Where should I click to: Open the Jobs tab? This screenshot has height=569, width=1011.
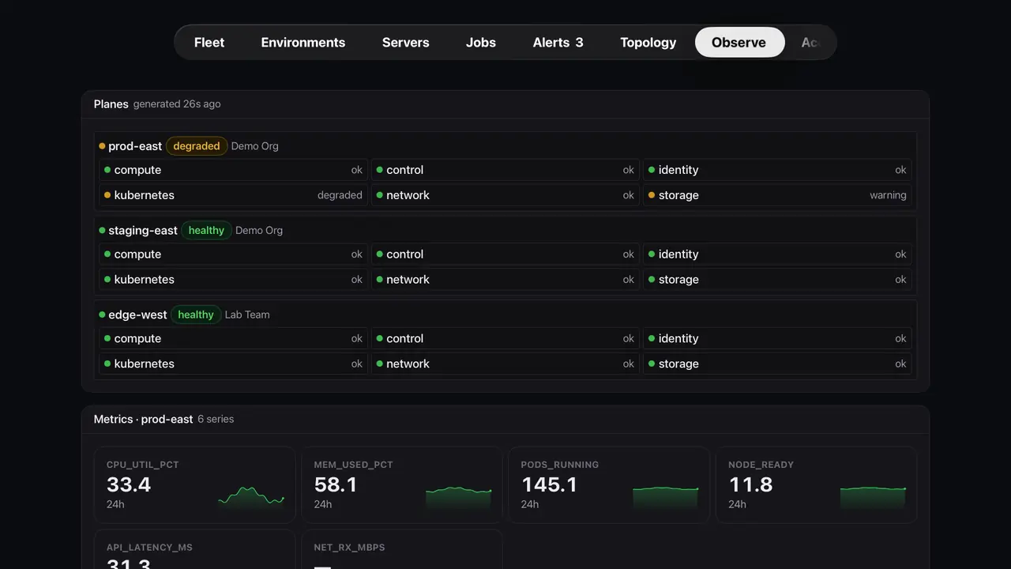coord(481,43)
